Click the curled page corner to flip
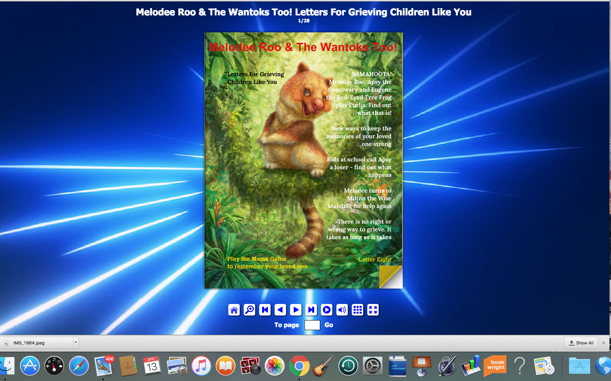Screen dimensions: 611x381 pos(391,277)
